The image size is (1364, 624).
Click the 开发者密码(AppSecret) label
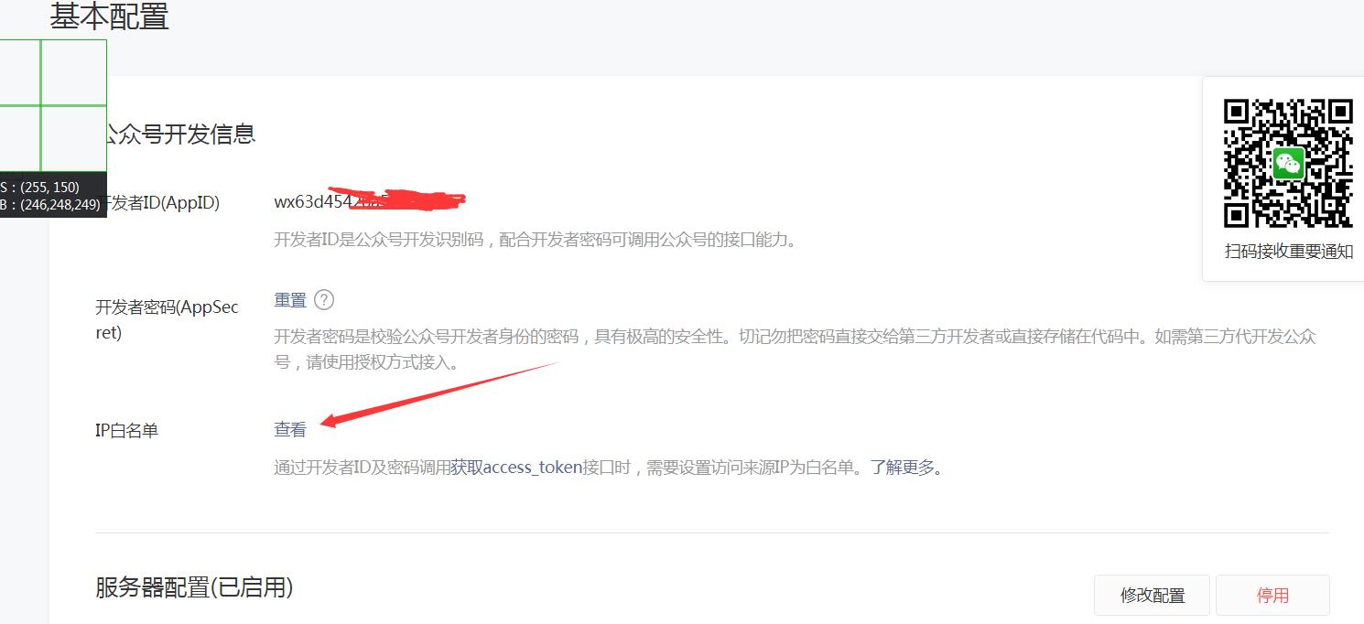point(167,320)
